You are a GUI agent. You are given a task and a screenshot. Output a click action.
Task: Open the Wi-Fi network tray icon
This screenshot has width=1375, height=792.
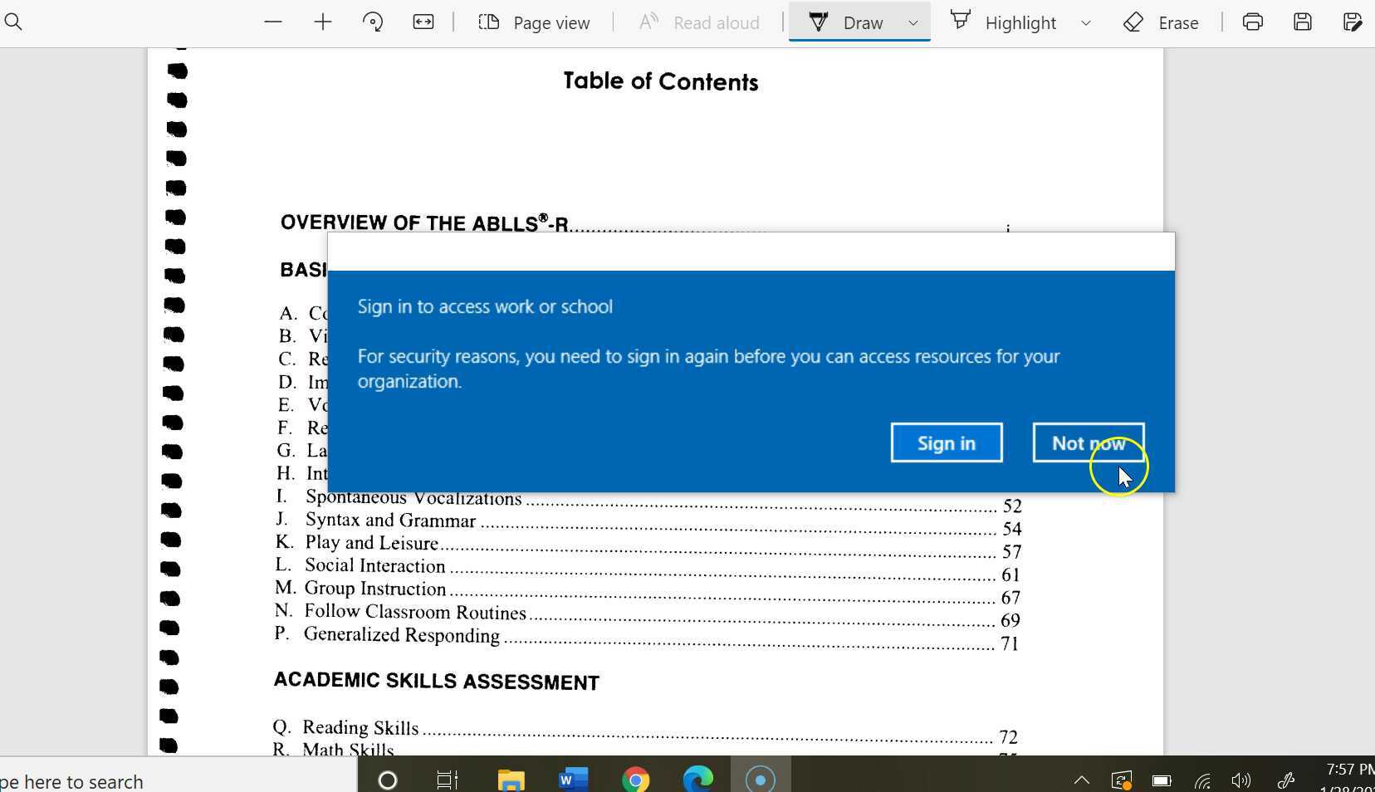pos(1201,780)
